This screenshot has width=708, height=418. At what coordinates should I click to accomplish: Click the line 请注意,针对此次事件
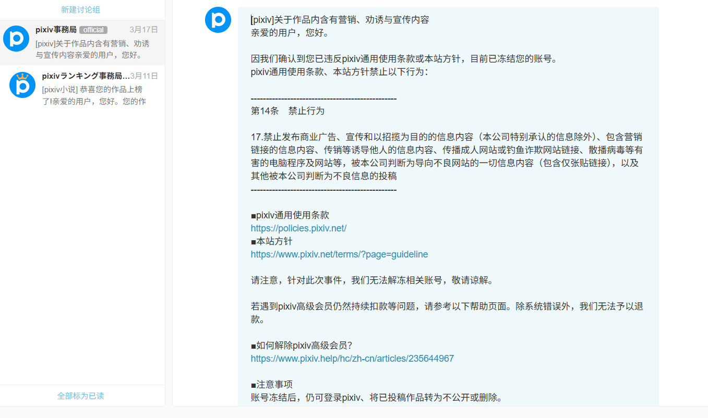tap(372, 280)
